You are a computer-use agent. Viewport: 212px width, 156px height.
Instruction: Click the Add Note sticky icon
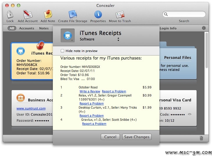click(x=48, y=14)
